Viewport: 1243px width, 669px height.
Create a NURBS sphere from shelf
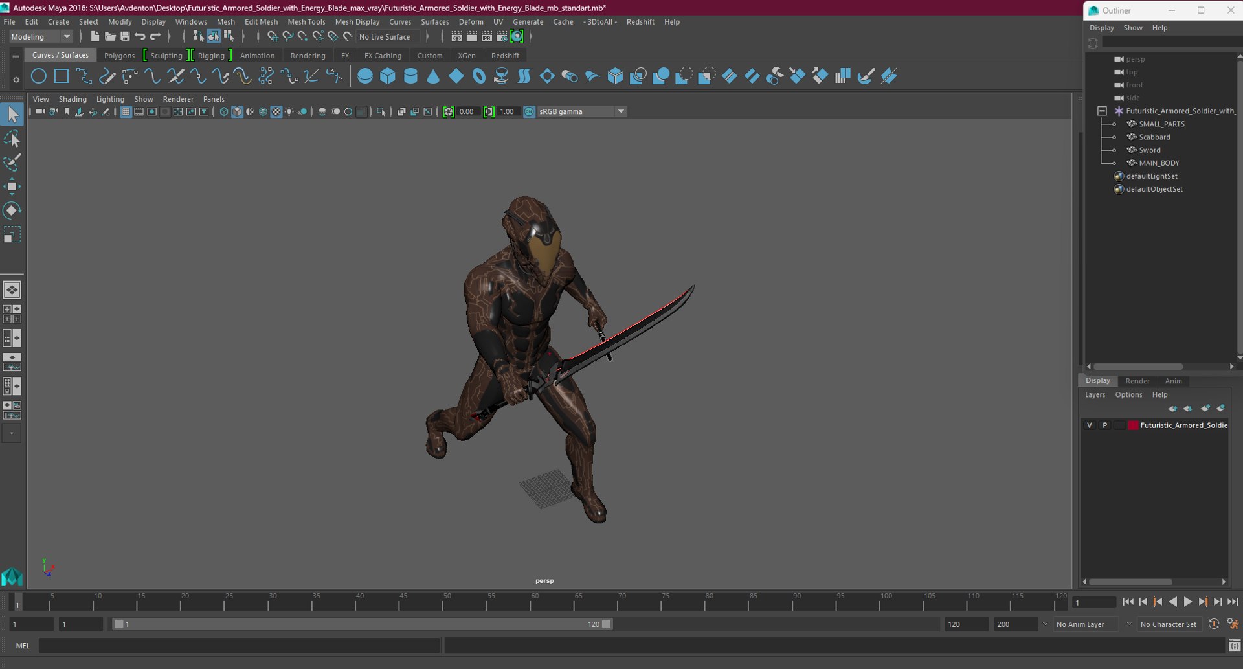365,76
